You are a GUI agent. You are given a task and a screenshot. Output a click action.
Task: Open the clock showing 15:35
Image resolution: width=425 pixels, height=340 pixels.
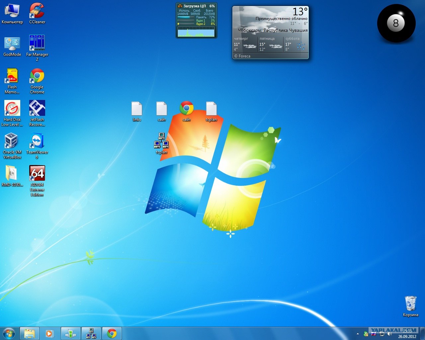407,333
